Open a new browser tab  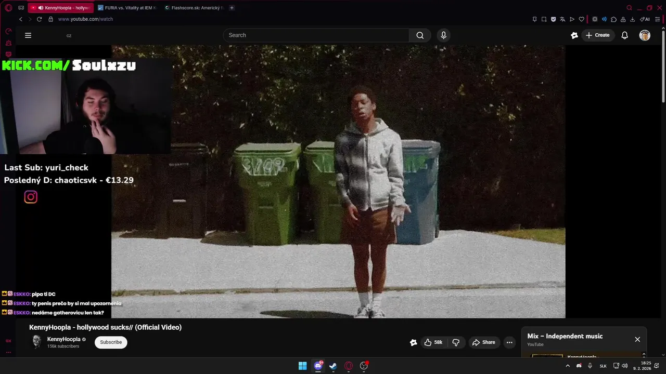point(232,8)
